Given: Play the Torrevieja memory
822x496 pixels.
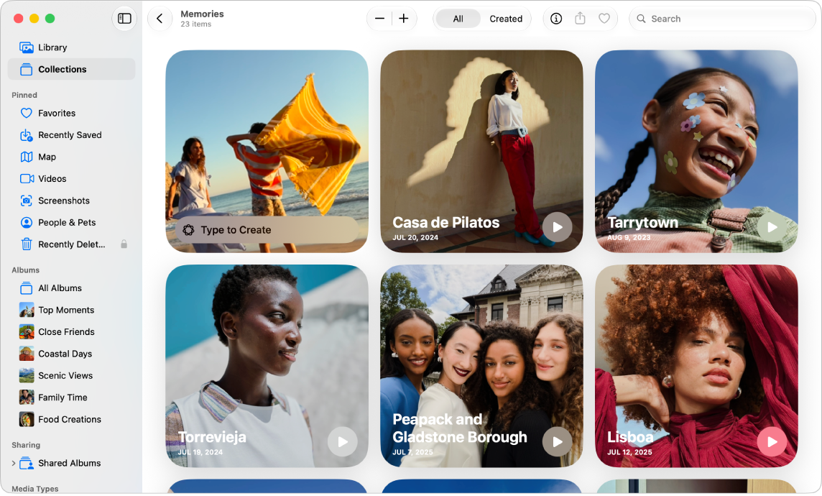Looking at the screenshot, I should click(x=342, y=441).
